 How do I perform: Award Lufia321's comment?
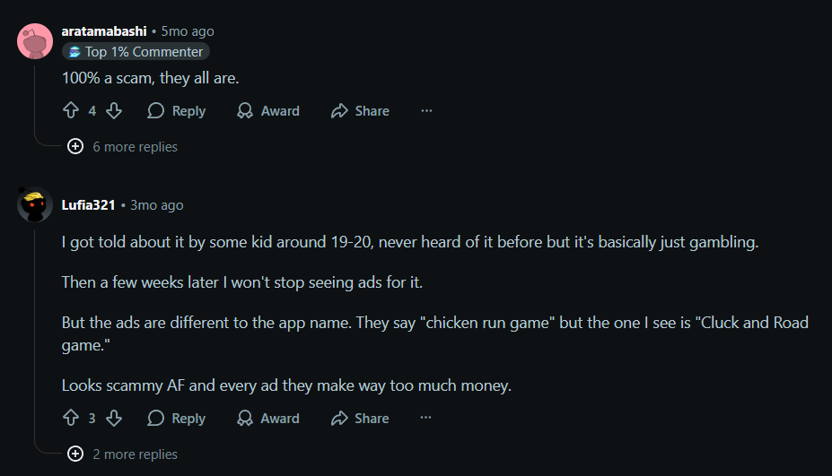point(268,419)
